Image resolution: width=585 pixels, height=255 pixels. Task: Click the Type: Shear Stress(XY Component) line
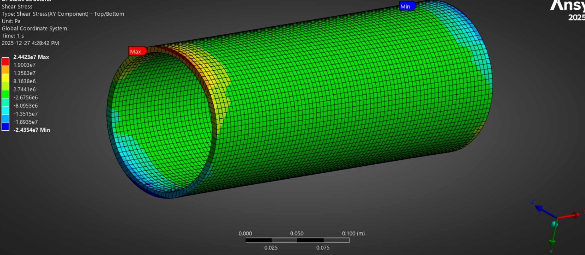click(63, 14)
